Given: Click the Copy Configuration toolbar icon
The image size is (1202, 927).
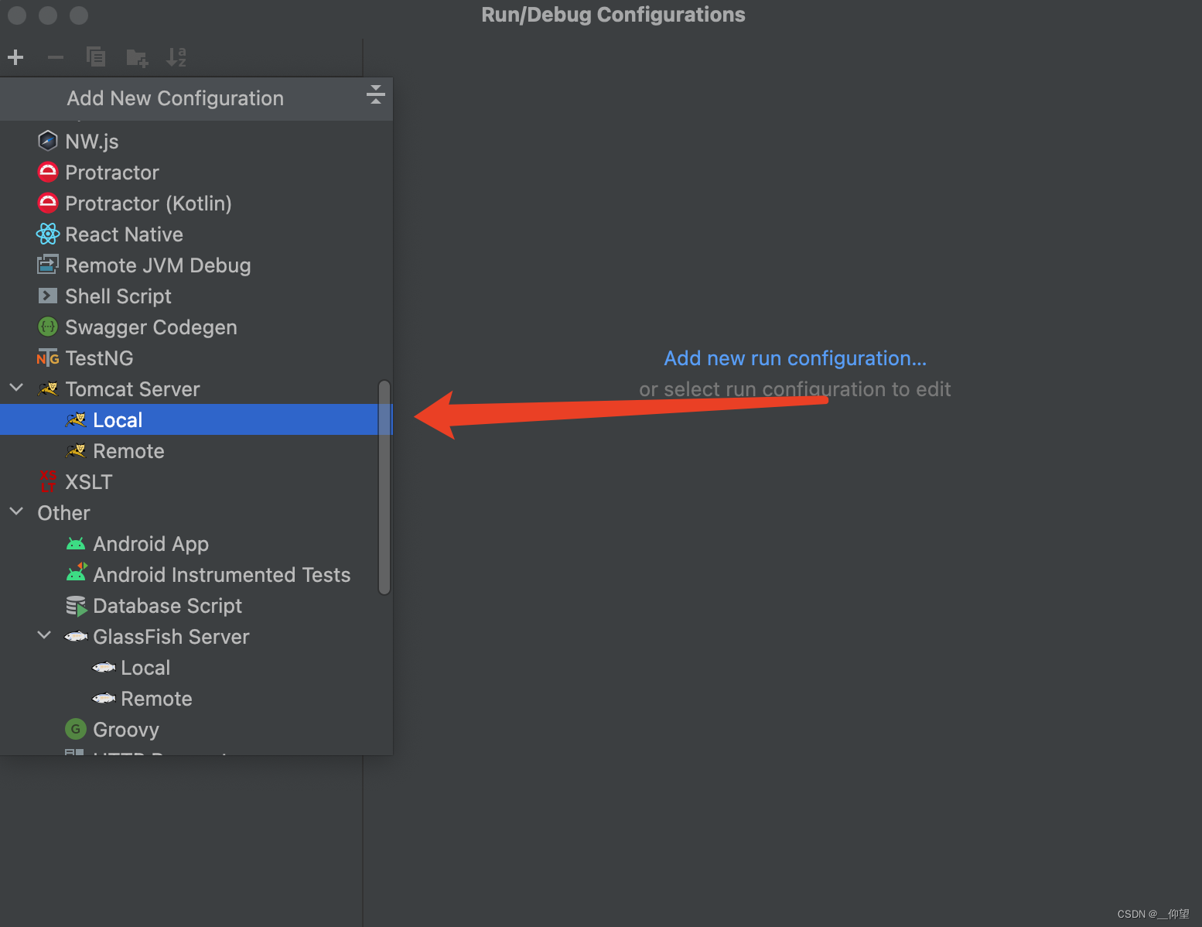Looking at the screenshot, I should click(x=96, y=57).
